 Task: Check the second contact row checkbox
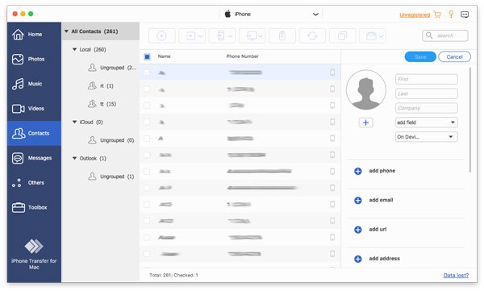coord(147,89)
